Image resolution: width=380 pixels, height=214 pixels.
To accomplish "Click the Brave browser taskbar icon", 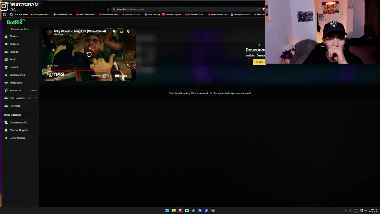I will [180, 210].
